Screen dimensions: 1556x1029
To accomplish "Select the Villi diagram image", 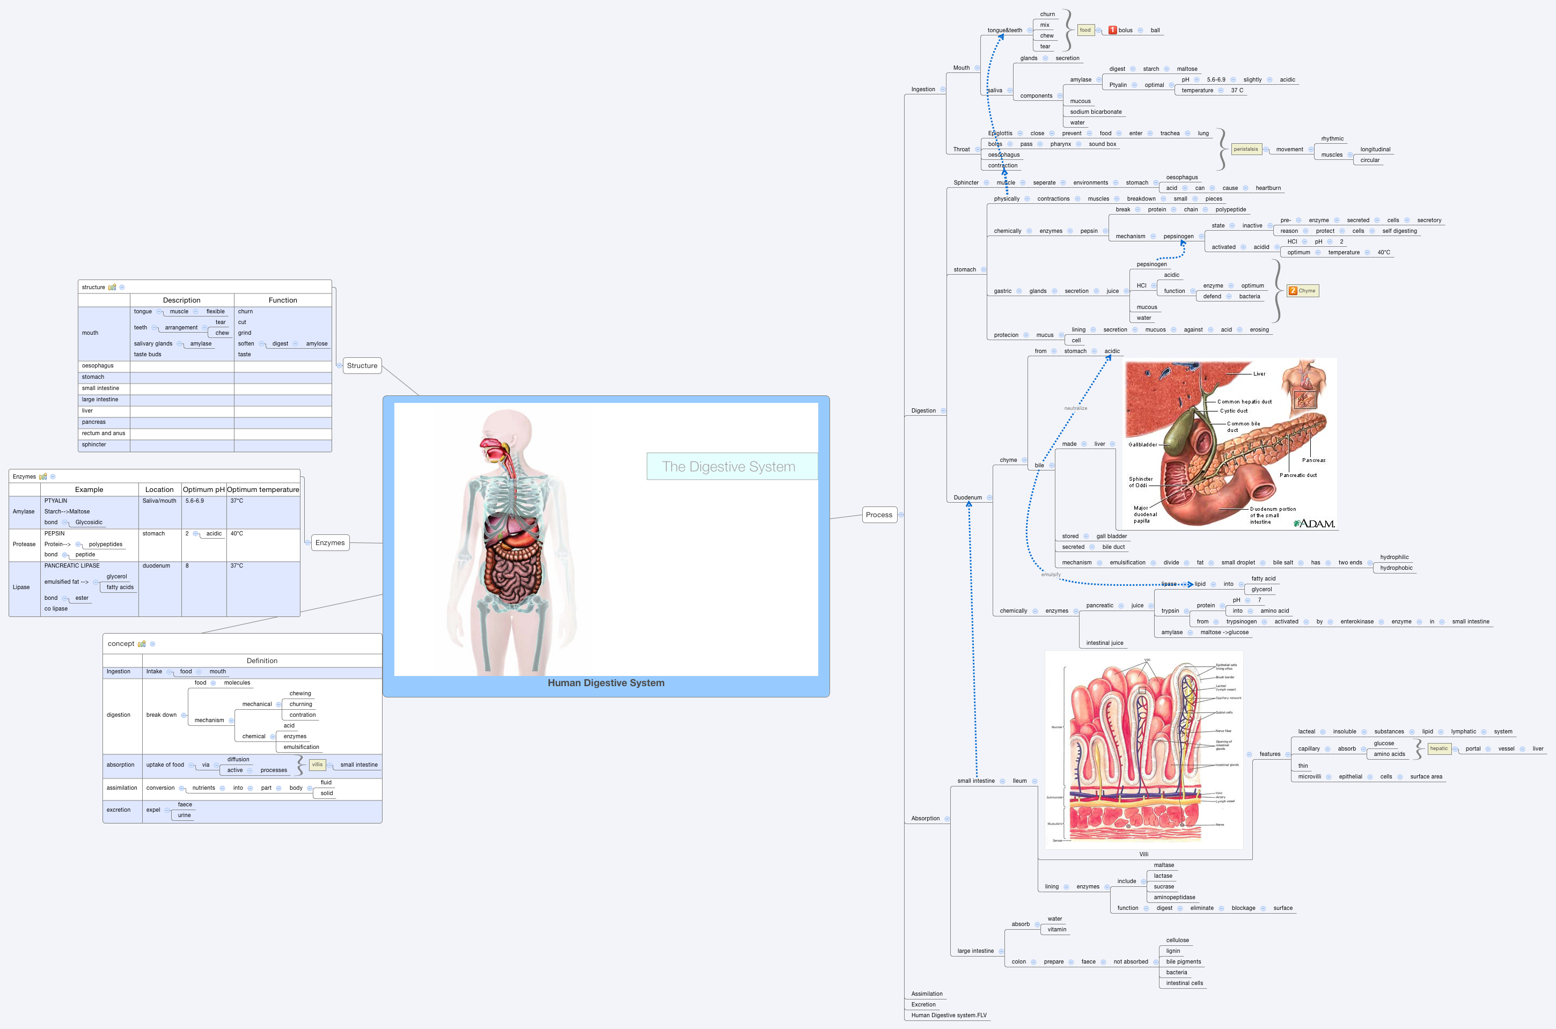I will pyautogui.click(x=1143, y=750).
